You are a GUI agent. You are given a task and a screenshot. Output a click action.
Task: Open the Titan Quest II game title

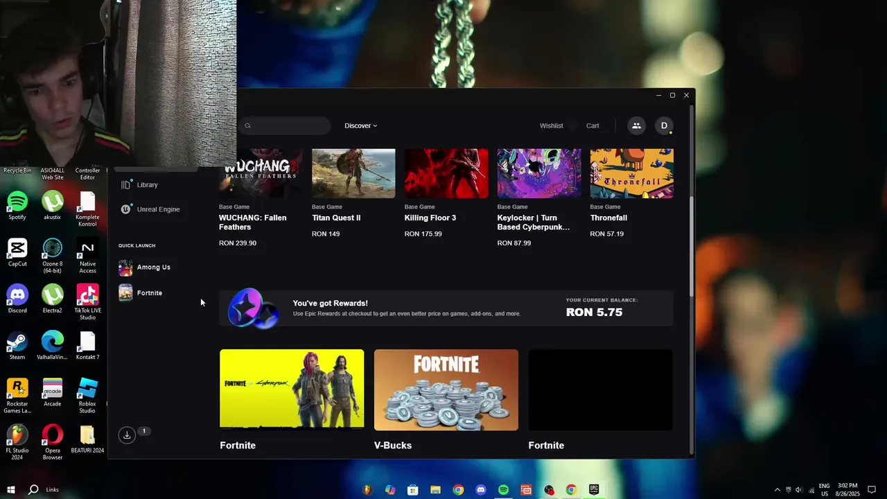pos(336,218)
